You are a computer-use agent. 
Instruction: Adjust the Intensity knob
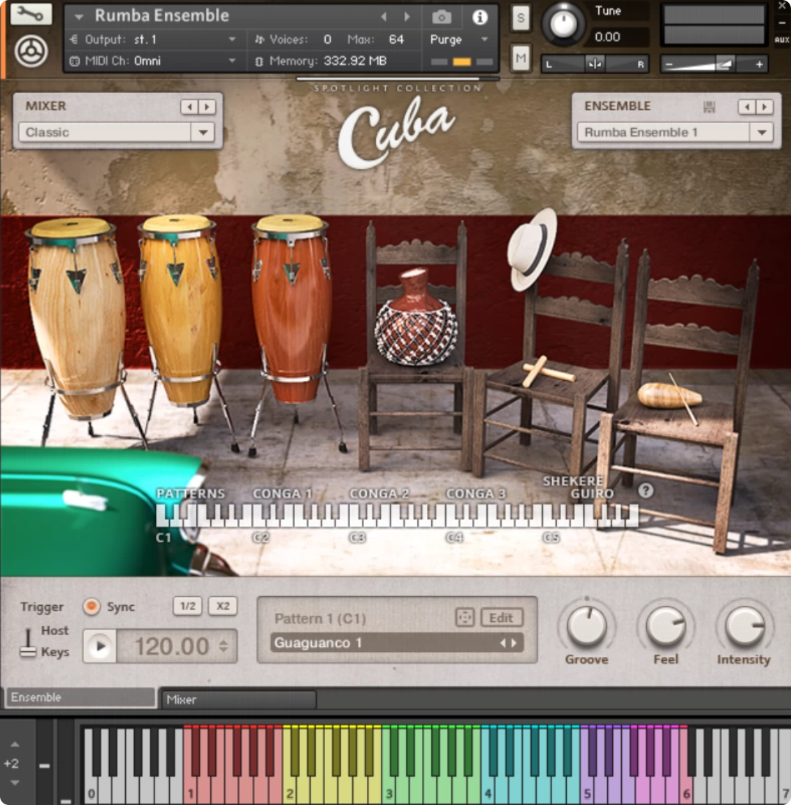click(x=744, y=626)
